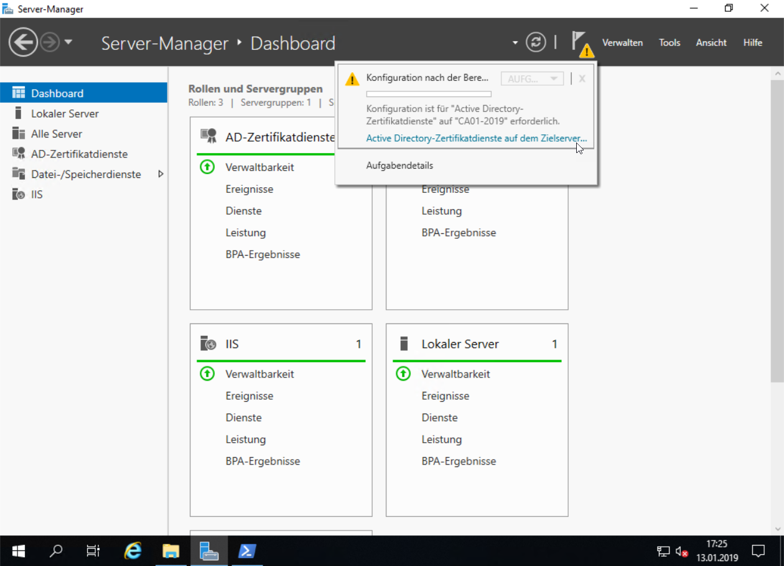Open the AUFG... dropdown in notification
The height and width of the screenshot is (566, 784).
(532, 79)
